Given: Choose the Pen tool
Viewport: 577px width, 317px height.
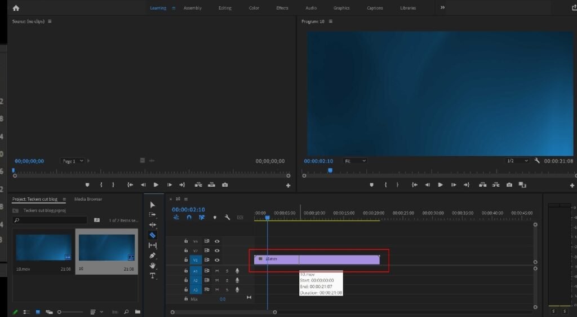Looking at the screenshot, I should (x=153, y=256).
